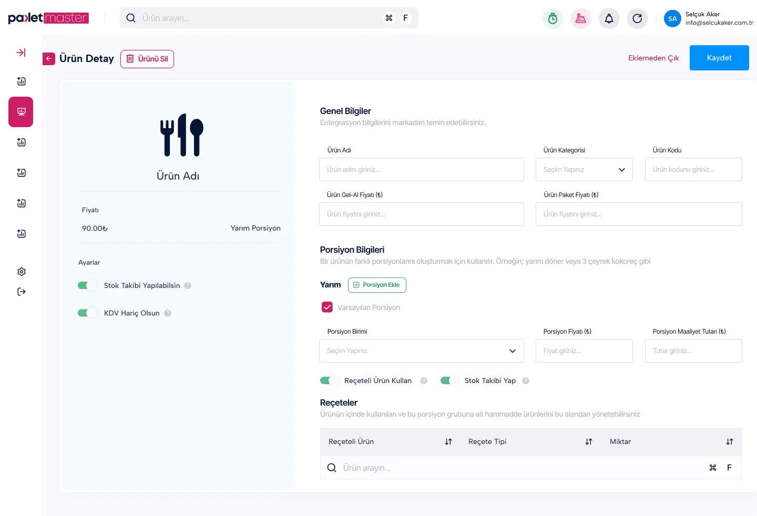This screenshot has width=757, height=516.
Task: Select the Yarım portion tab
Action: 330,285
